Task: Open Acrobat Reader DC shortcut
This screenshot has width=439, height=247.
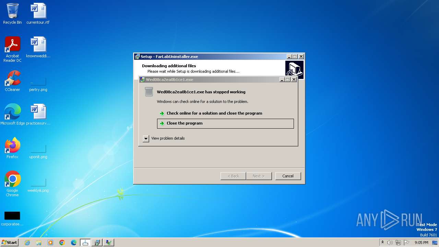Action: pos(12,49)
